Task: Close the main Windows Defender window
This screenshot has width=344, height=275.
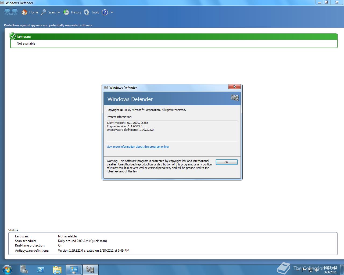Action: click(337, 2)
